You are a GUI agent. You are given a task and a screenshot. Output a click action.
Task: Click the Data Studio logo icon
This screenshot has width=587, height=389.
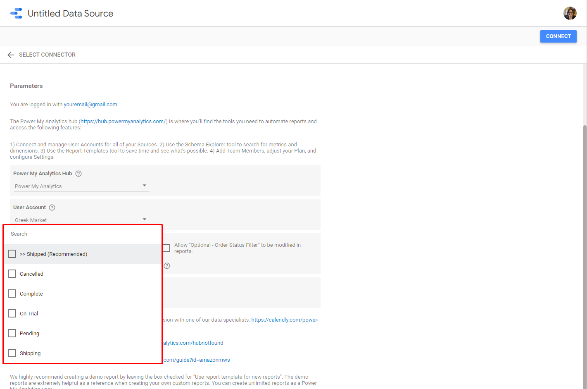pyautogui.click(x=16, y=13)
